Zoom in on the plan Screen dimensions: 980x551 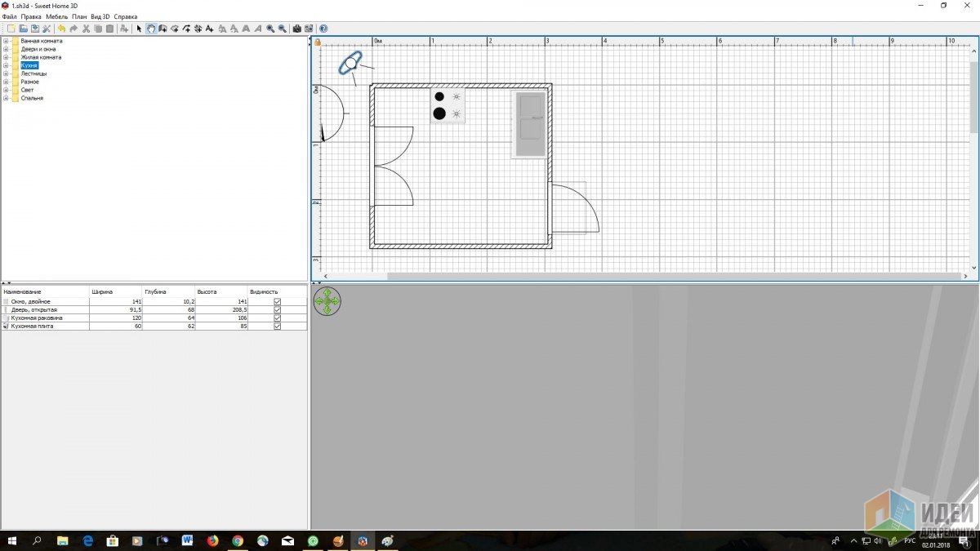point(270,29)
